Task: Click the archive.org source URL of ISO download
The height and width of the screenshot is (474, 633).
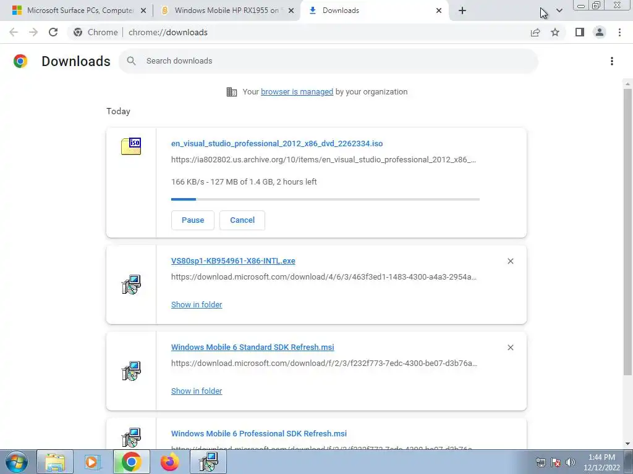Action: pyautogui.click(x=324, y=160)
